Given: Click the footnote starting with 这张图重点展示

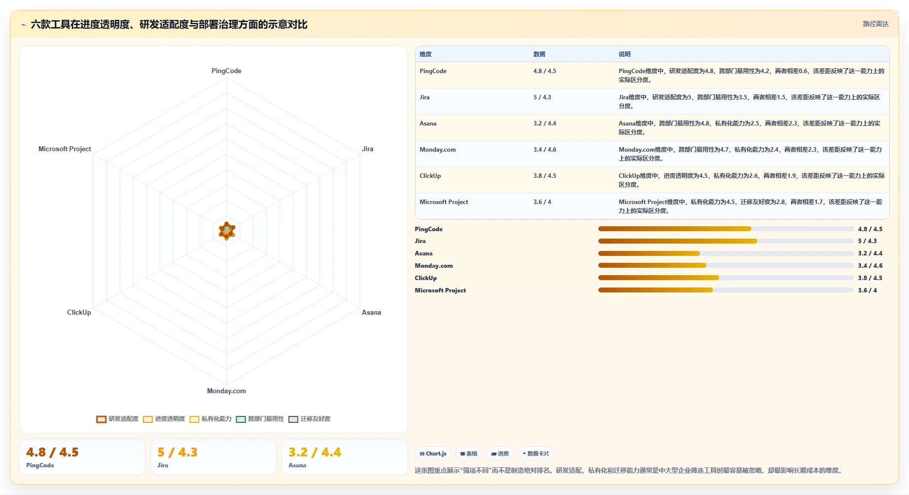Looking at the screenshot, I should pos(629,470).
